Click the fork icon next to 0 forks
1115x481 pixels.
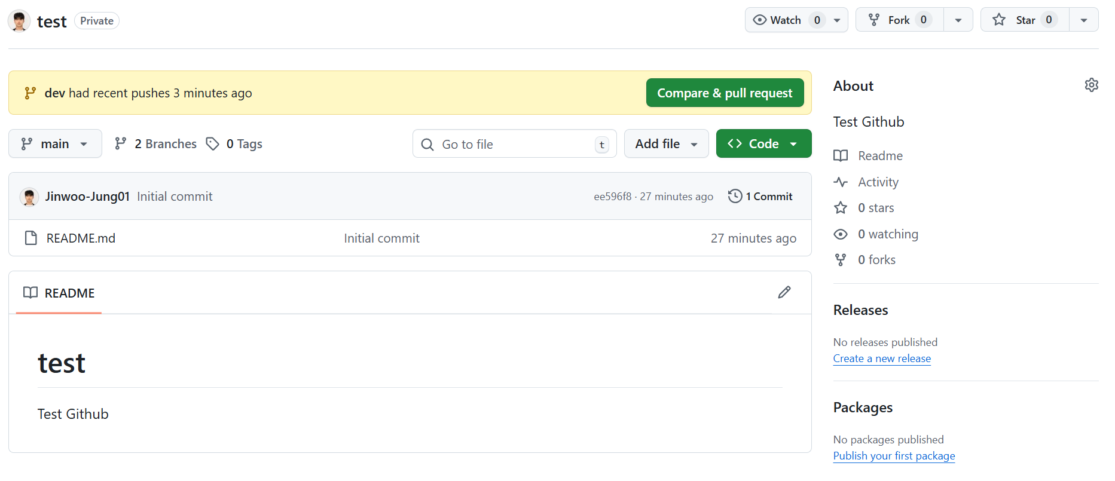[841, 259]
